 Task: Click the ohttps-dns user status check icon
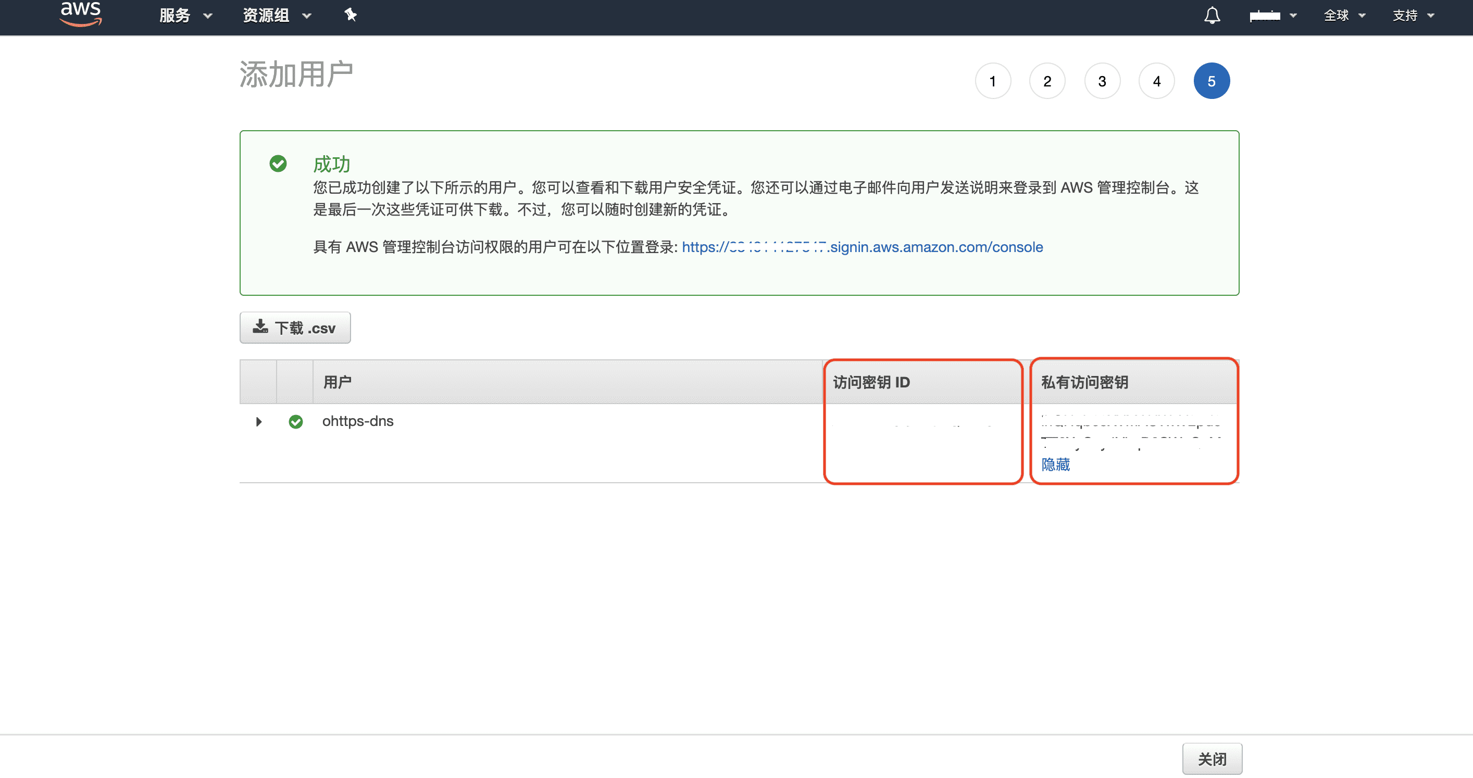coord(296,422)
